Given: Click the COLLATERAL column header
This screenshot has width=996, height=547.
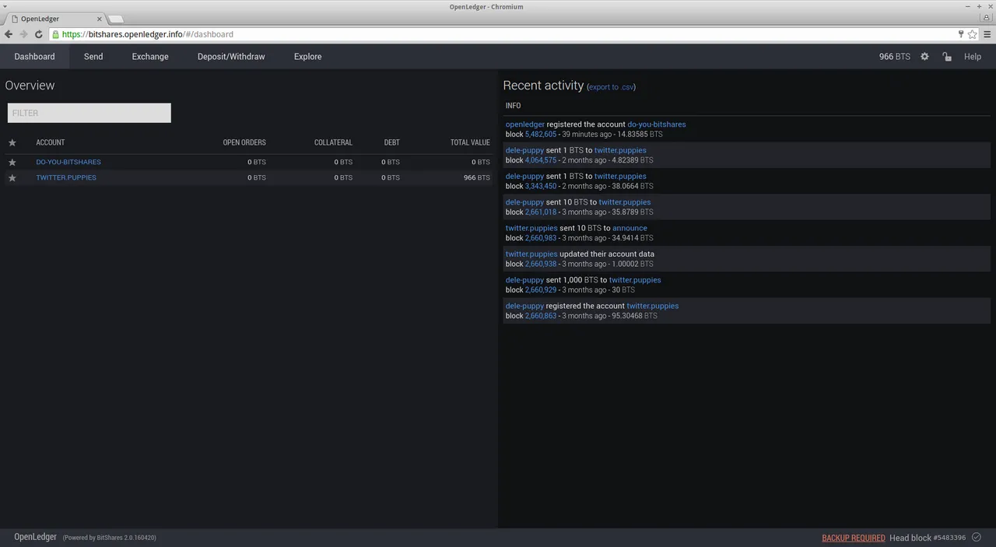Looking at the screenshot, I should (333, 142).
